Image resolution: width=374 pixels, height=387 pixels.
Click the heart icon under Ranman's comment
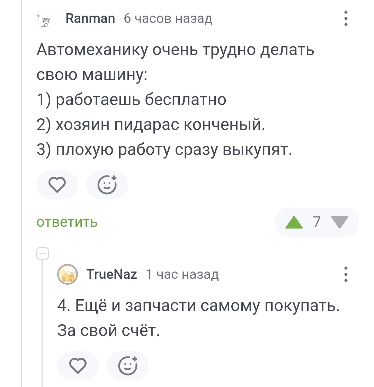point(57,185)
